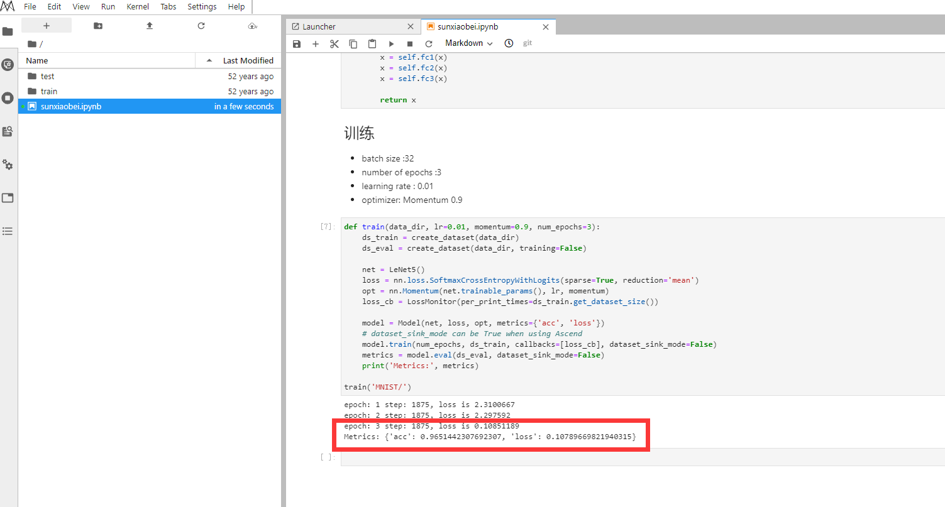Save the notebook with the disk icon

click(x=297, y=44)
